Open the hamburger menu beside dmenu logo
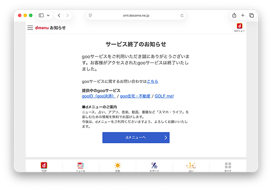 coord(30,28)
